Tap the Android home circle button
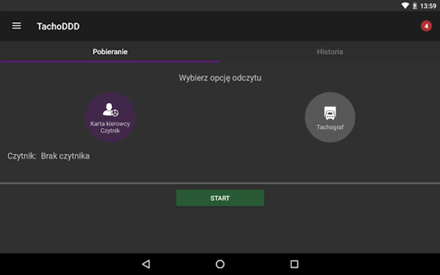Image resolution: width=440 pixels, height=275 pixels. [220, 264]
